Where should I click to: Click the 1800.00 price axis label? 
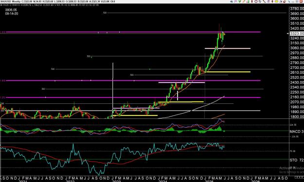297,116
